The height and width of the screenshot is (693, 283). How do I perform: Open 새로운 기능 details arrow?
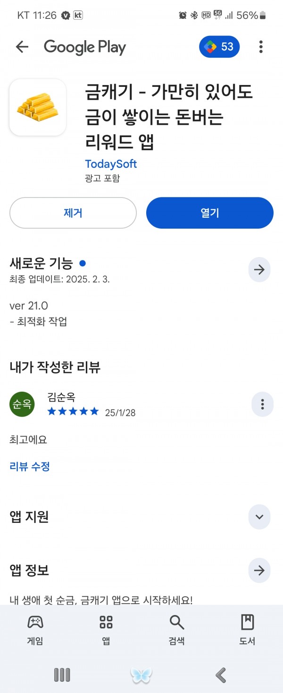(259, 270)
